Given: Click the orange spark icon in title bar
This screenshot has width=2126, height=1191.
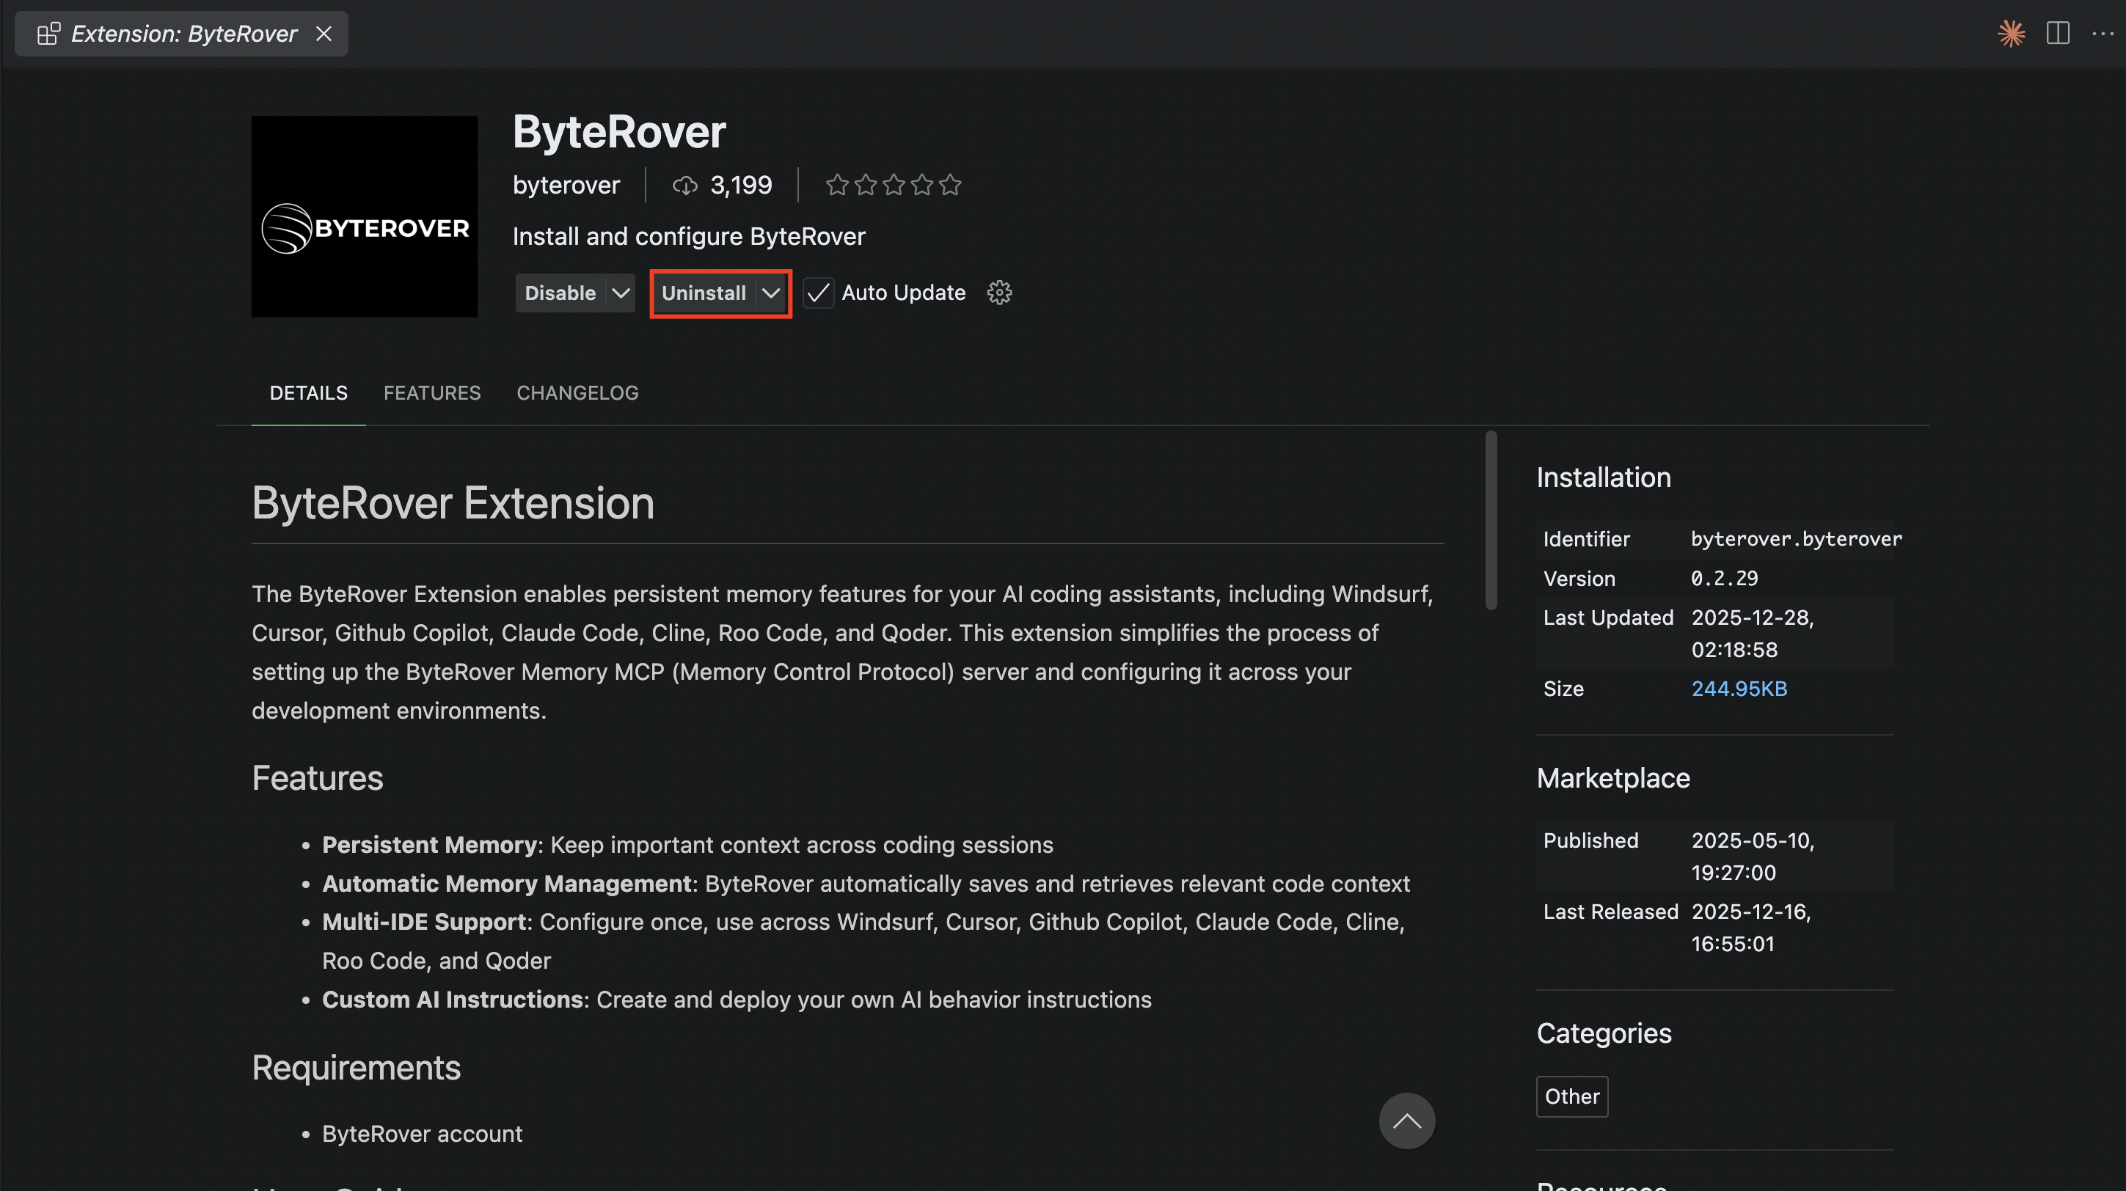Looking at the screenshot, I should pos(2012,34).
